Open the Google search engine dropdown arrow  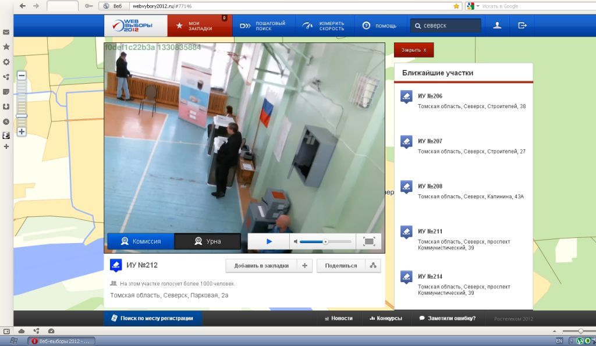[x=478, y=6]
